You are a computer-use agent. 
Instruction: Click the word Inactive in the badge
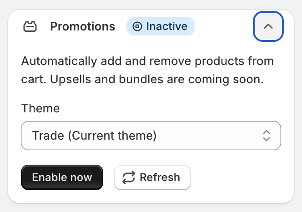coord(166,27)
